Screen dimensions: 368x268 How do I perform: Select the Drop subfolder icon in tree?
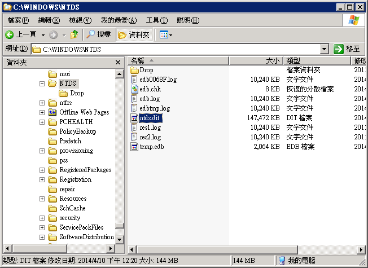point(63,94)
